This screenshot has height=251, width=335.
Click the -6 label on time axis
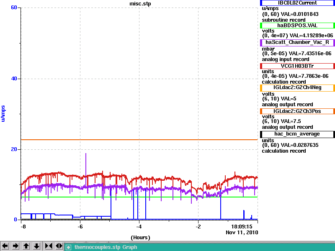80,227
